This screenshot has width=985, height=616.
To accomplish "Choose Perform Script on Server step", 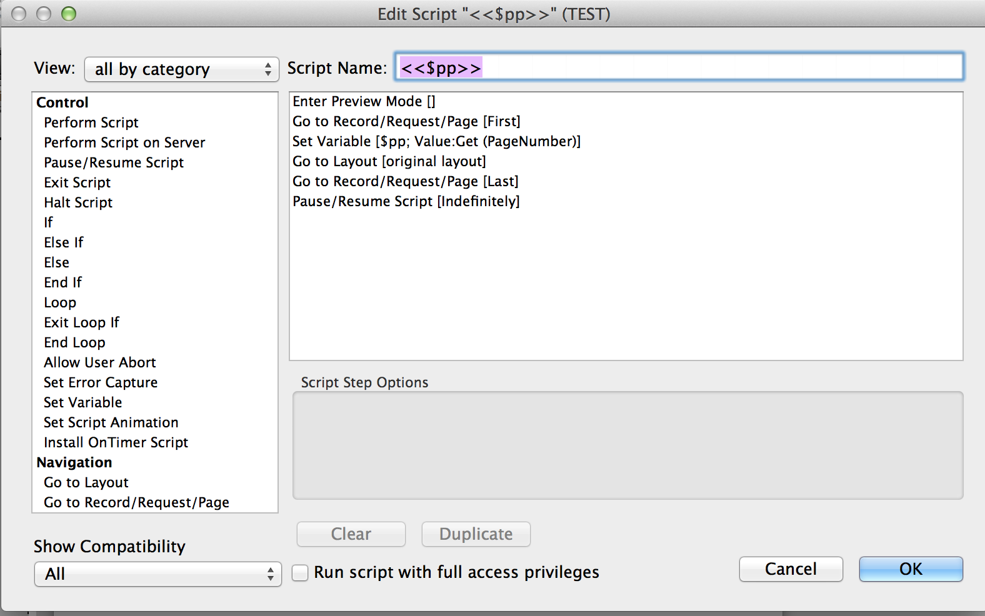I will pos(124,142).
